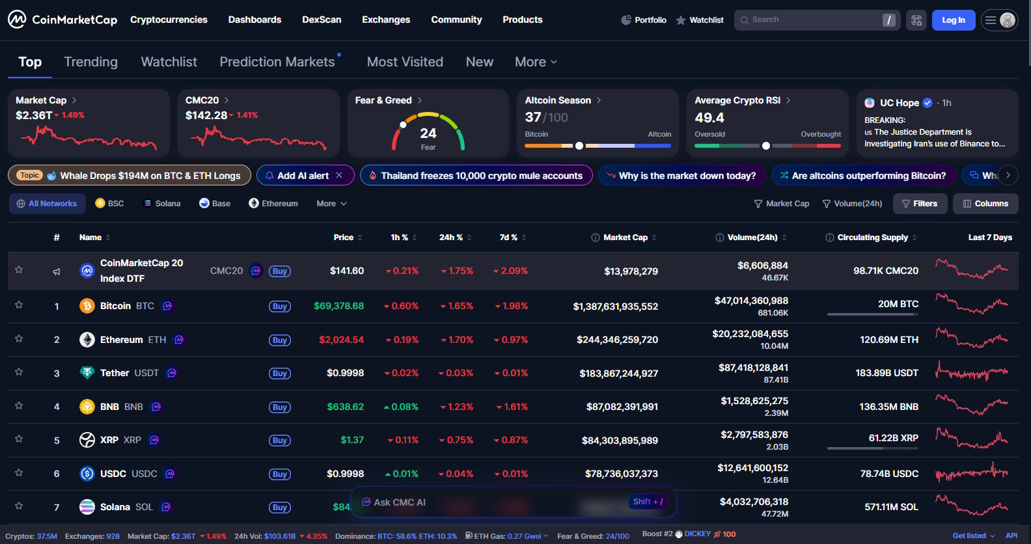Toggle the watchlist star for USDC
The height and width of the screenshot is (544, 1031).
click(x=19, y=472)
